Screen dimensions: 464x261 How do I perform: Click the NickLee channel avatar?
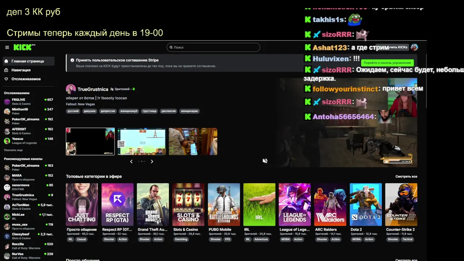click(7, 216)
